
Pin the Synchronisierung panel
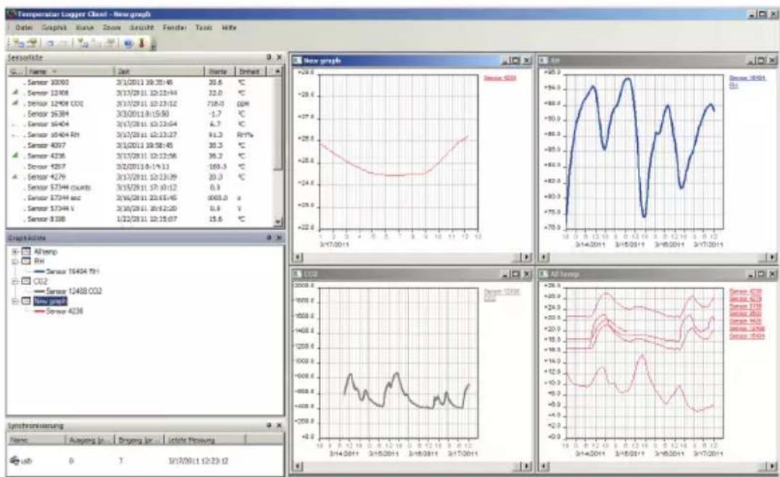coord(269,426)
